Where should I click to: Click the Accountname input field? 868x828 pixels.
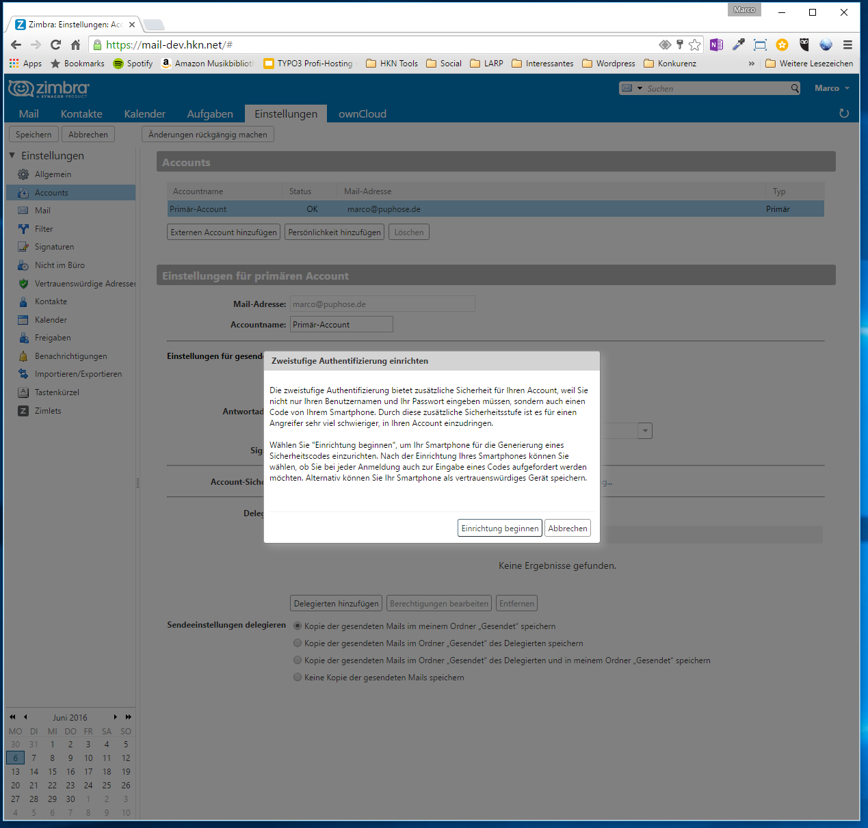[341, 325]
